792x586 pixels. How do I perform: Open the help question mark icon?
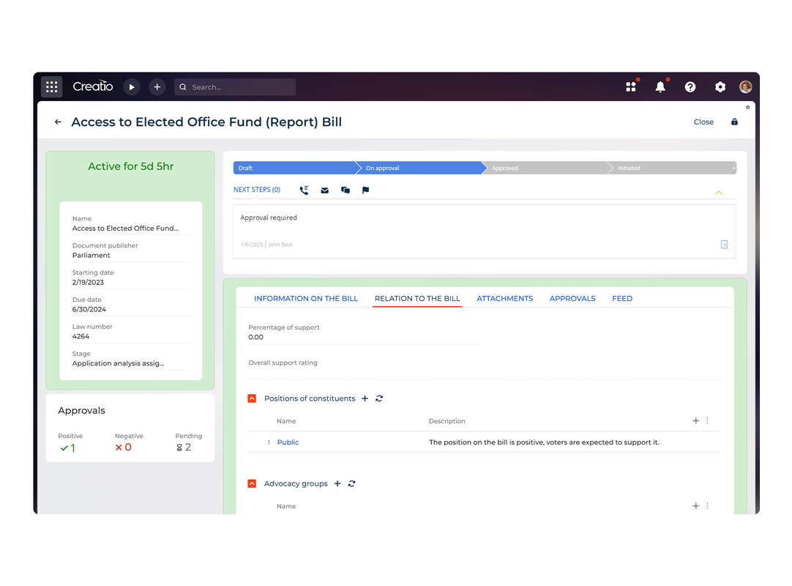tap(690, 87)
